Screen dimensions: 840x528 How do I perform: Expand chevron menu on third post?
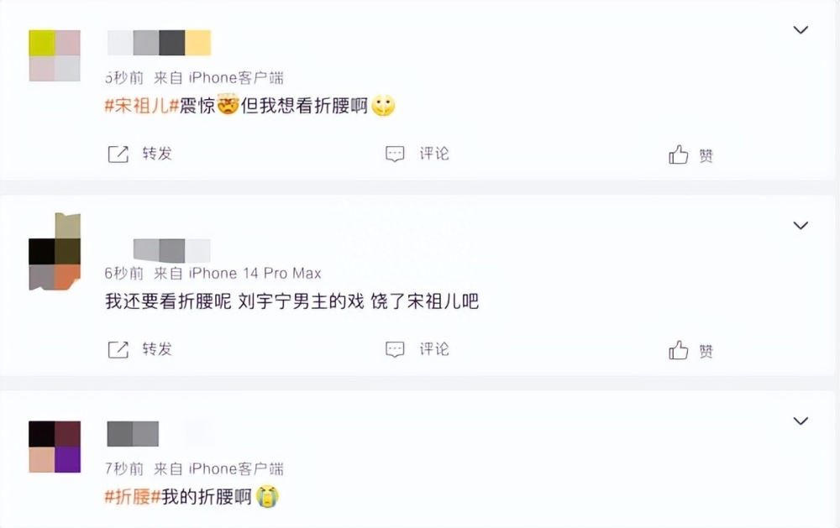[x=801, y=421]
